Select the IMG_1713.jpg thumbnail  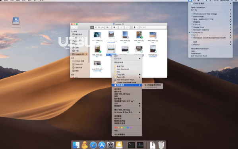(139, 35)
